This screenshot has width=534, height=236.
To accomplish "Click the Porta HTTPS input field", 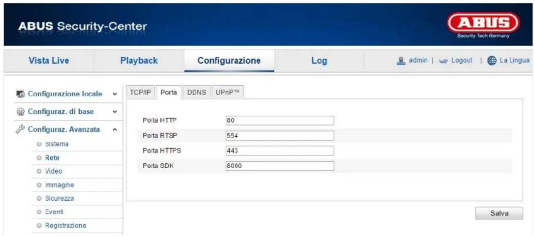I will click(x=279, y=151).
